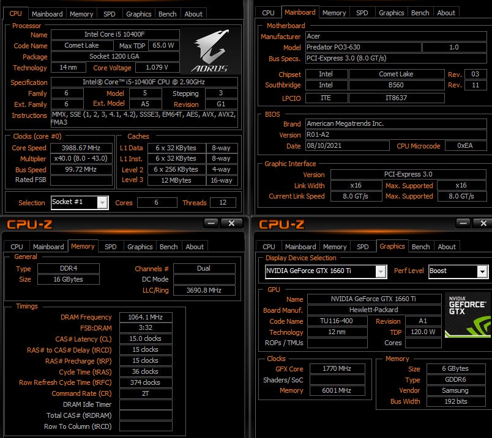Click the Max TDP value 65.0 W
492x438 pixels.
pyautogui.click(x=163, y=45)
